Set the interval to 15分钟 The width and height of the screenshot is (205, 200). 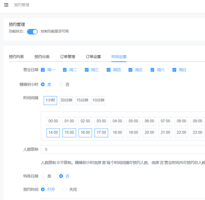tap(82, 100)
